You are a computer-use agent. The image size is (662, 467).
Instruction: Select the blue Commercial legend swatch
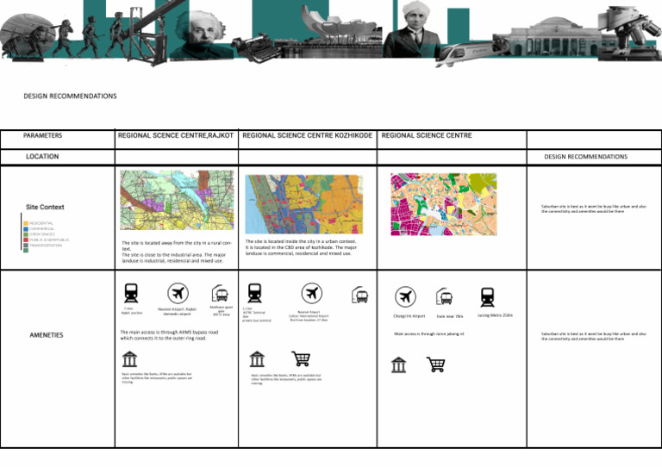26,228
